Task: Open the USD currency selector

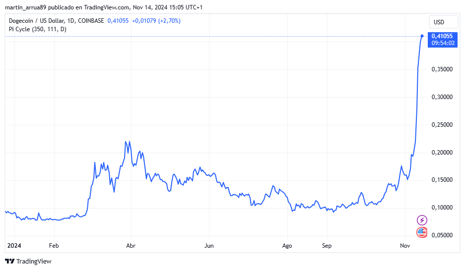Action: 443,22
